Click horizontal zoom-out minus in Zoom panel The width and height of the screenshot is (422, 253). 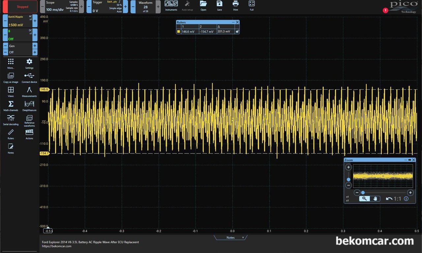pyautogui.click(x=357, y=193)
